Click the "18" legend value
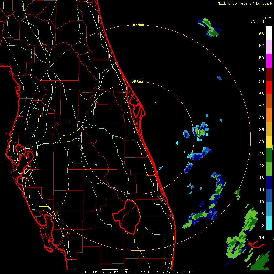This screenshot has height=274, width=274. coord(262,178)
